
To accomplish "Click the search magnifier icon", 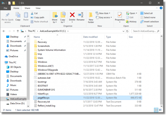I will [x=158, y=31].
